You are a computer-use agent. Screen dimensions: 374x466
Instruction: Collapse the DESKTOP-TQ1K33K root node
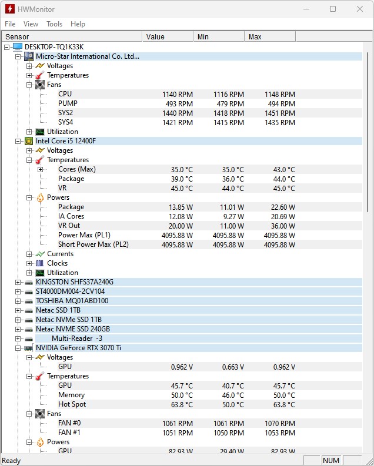coord(7,47)
